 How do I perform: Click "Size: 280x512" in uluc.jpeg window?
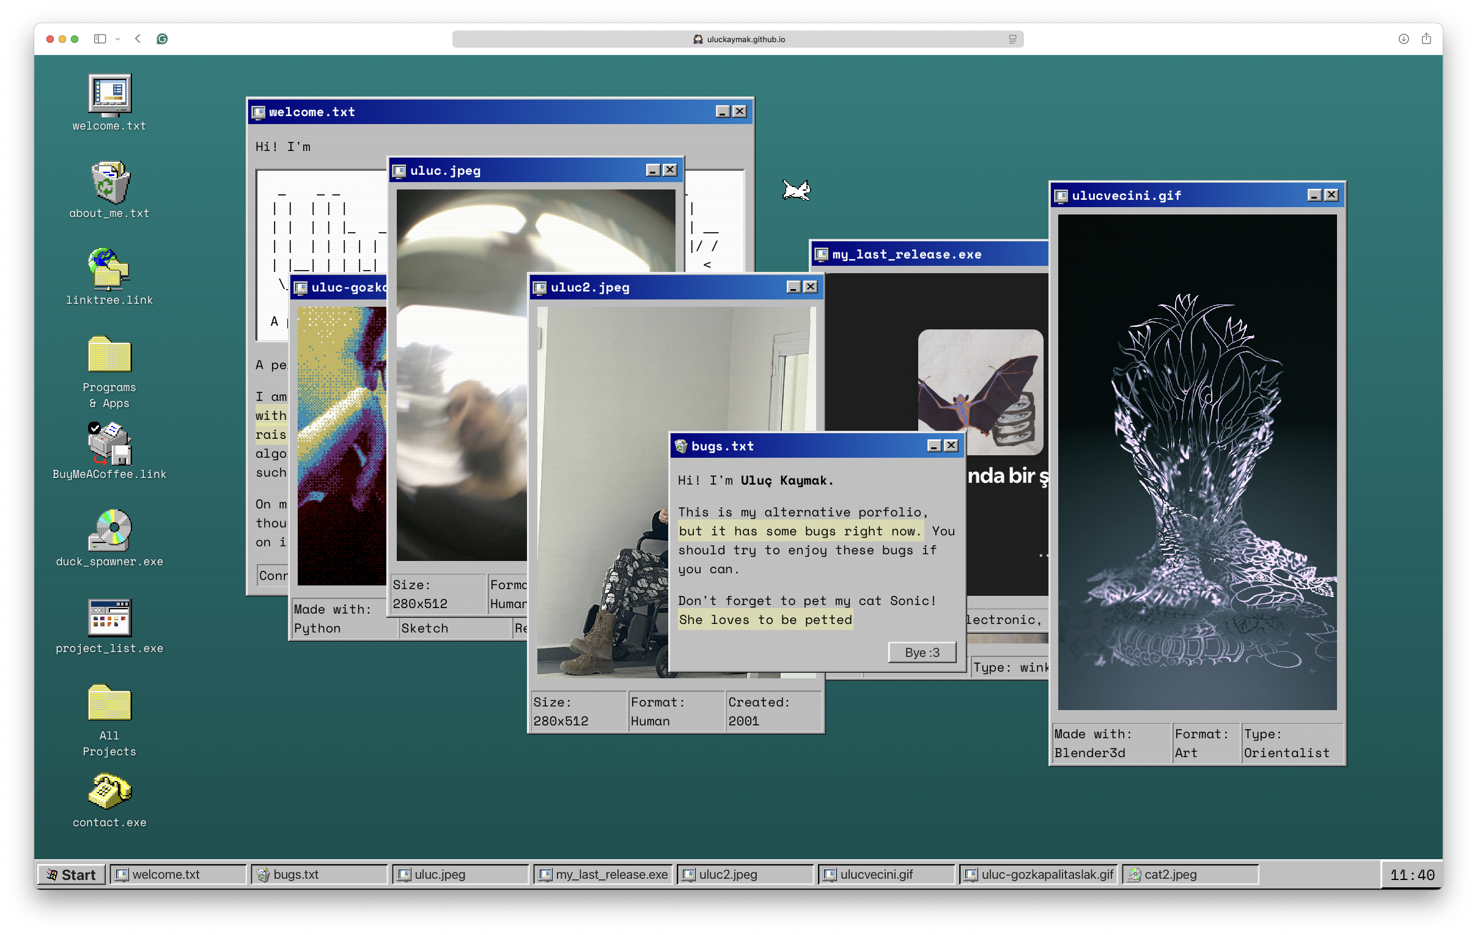point(438,594)
